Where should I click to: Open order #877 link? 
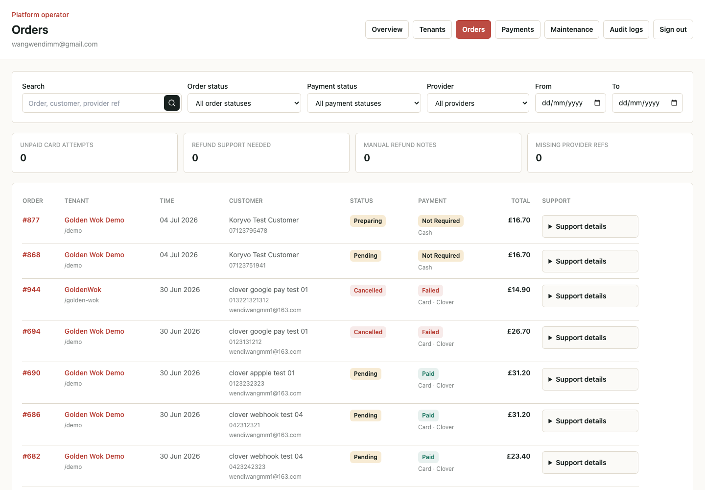[x=31, y=220]
